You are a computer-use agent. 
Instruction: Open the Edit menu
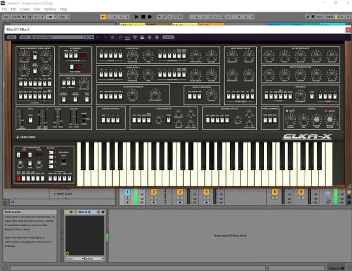pyautogui.click(x=14, y=9)
